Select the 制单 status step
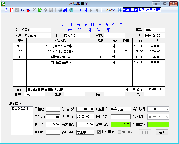The height and width of the screenshot is (144, 179). tap(126, 10)
